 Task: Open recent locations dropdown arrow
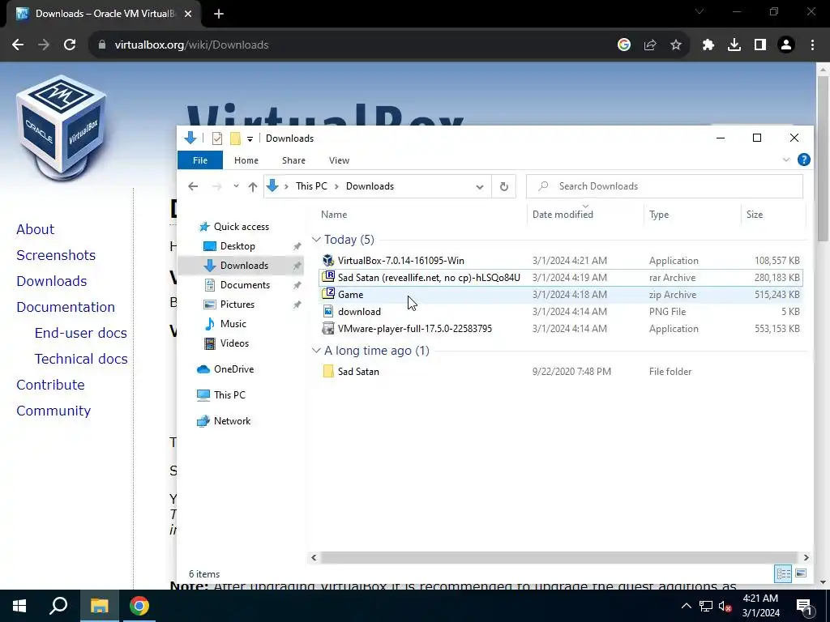tap(236, 186)
